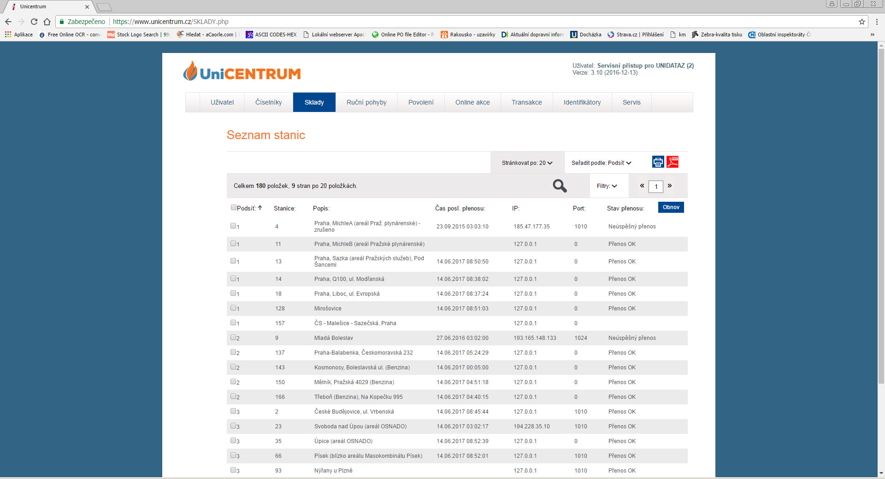Image resolution: width=885 pixels, height=479 pixels.
Task: Click the browser home icon
Action: point(47,22)
